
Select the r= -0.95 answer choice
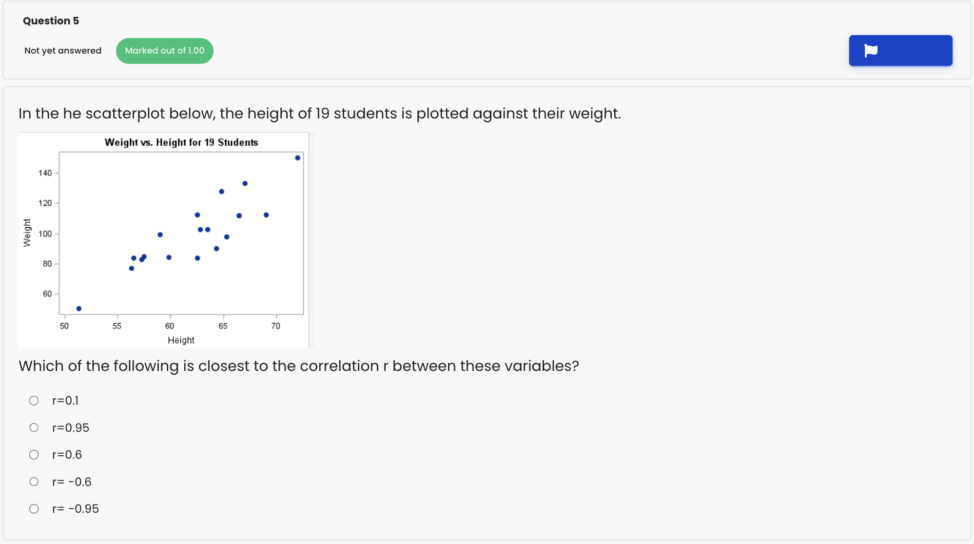click(x=75, y=508)
